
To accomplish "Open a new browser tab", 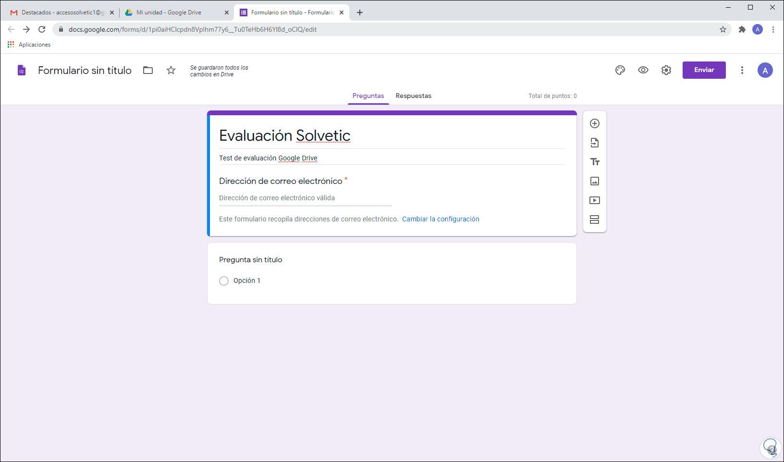I will (x=360, y=12).
